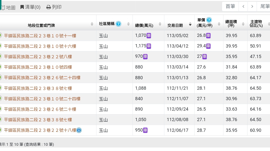The height and width of the screenshot is (151, 270).
Task: Sort by 地段位置或門牌 column arrows
Action: (x=92, y=24)
